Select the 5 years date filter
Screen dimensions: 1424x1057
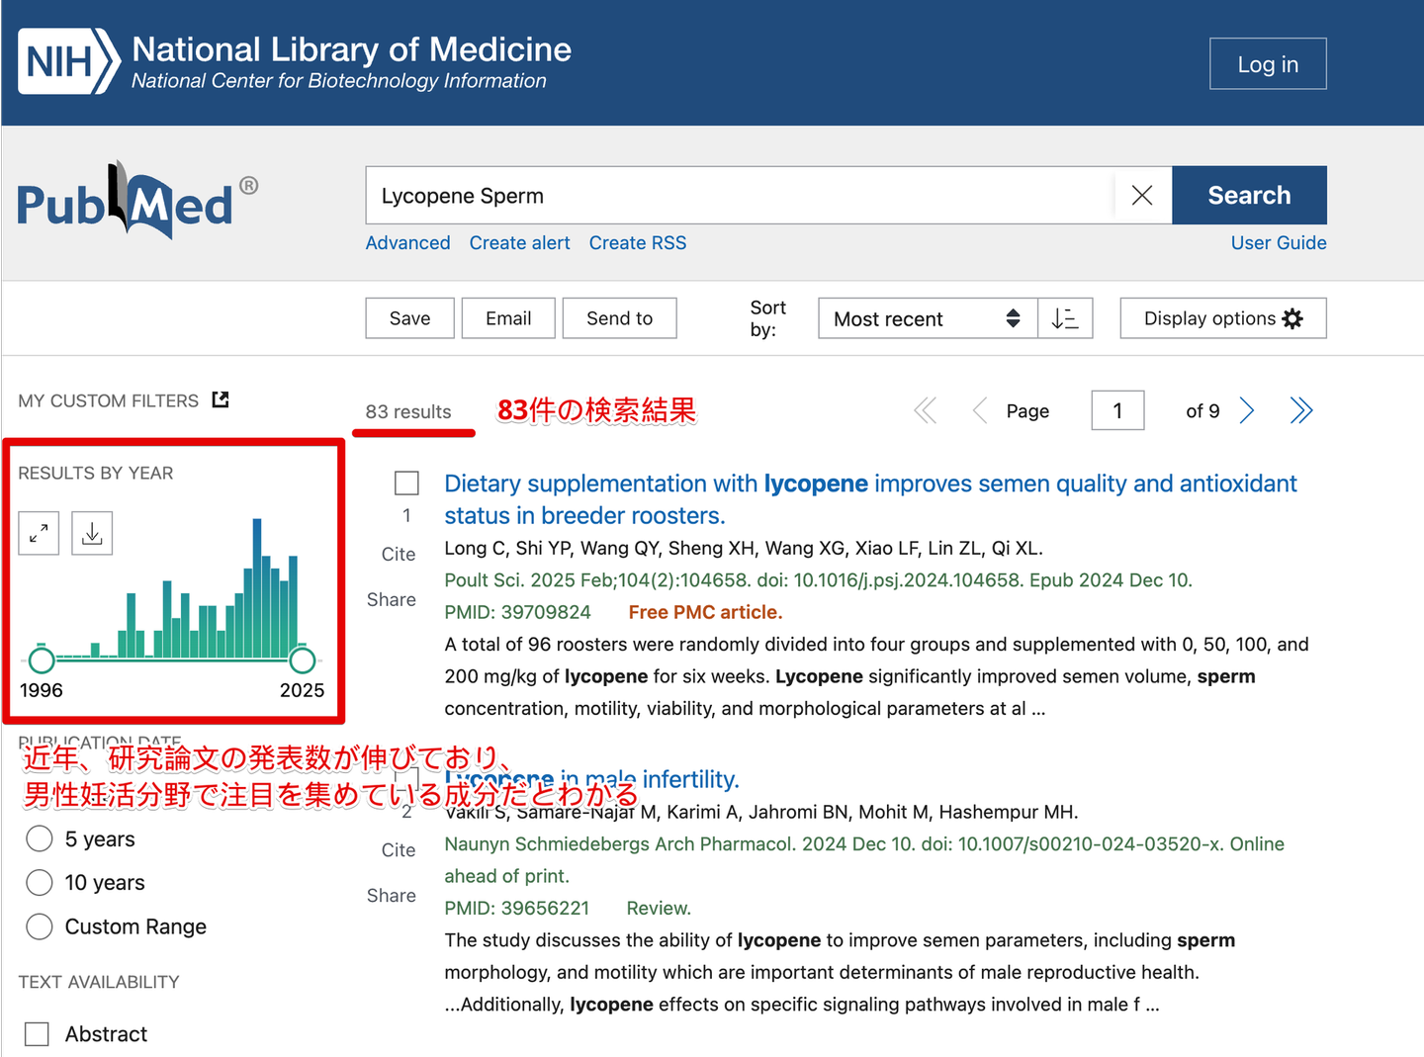coord(40,838)
